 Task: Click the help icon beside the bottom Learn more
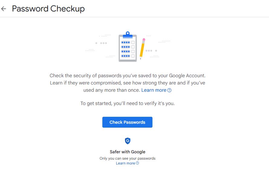tap(137, 163)
